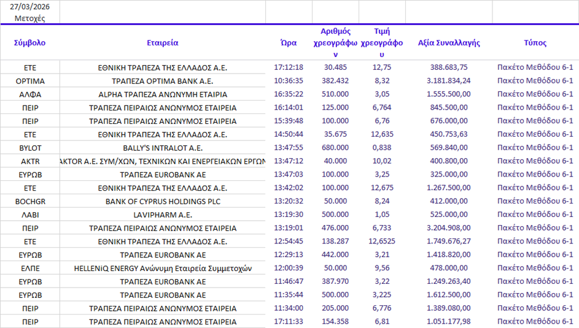Click the price cell 0,838

click(x=382, y=147)
